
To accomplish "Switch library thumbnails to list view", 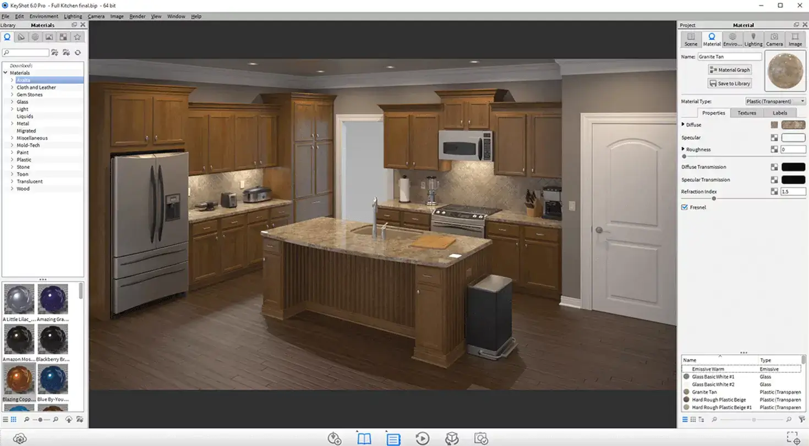I will (x=6, y=419).
